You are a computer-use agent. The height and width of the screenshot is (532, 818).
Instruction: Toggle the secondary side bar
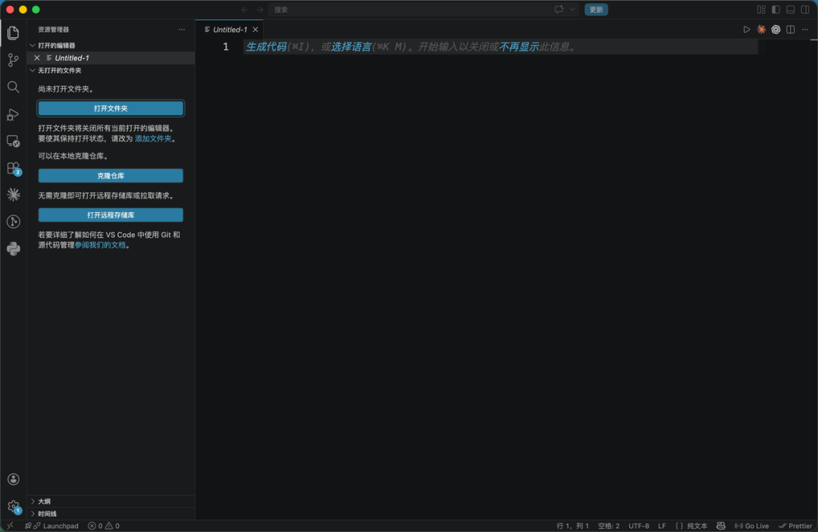(805, 9)
